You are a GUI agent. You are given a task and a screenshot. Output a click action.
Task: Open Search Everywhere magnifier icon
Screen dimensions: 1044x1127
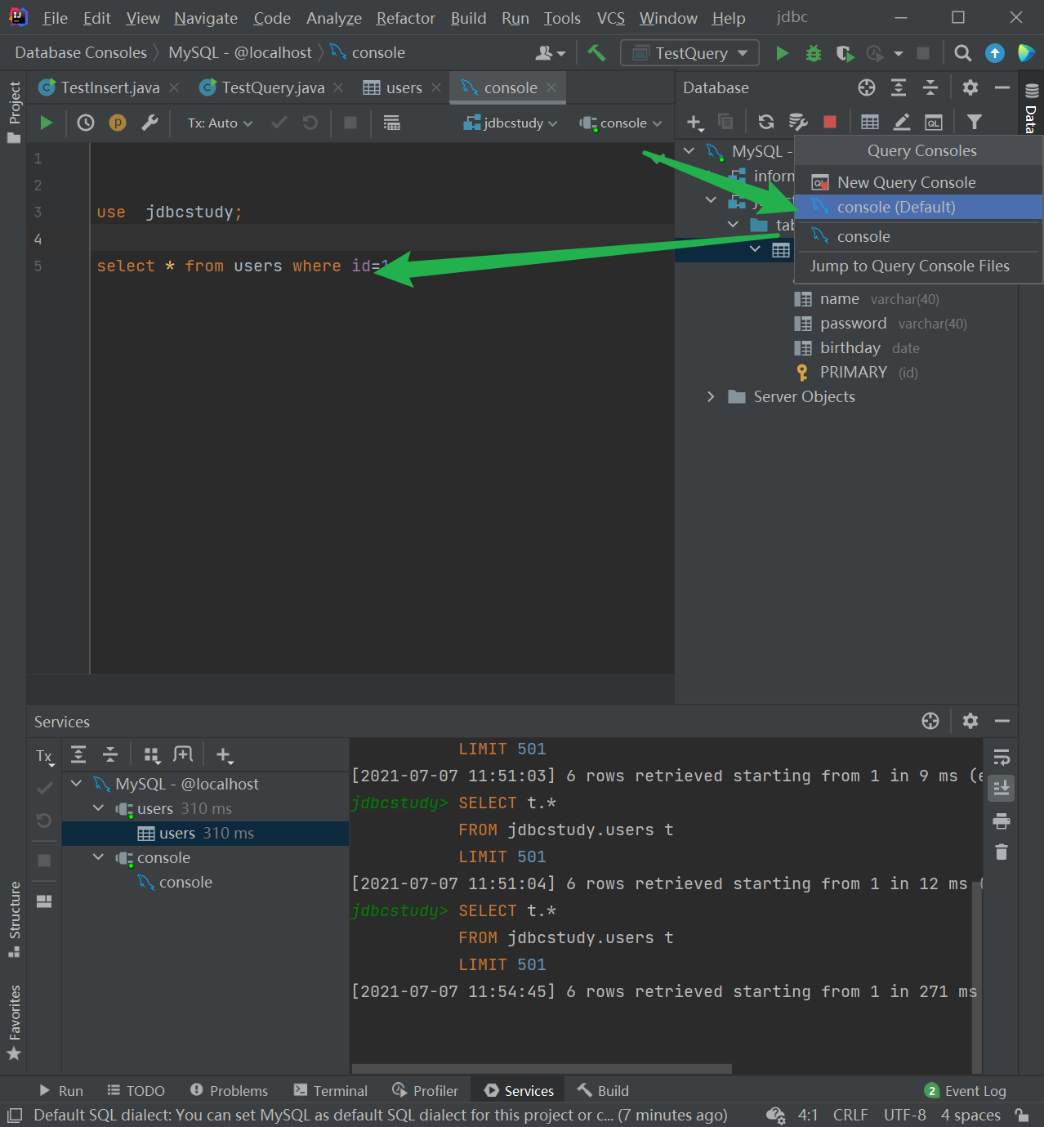click(963, 53)
